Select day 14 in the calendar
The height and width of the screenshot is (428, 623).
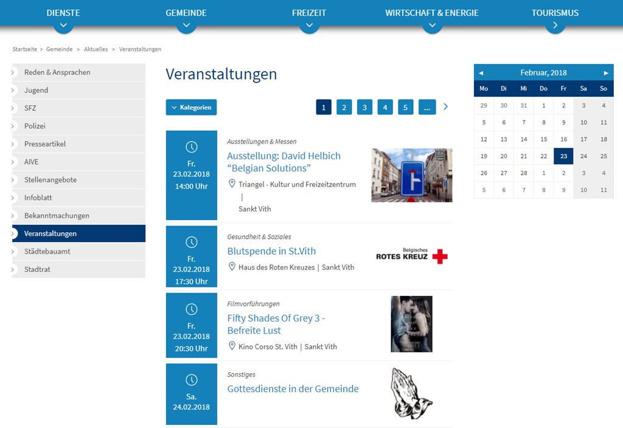point(524,139)
